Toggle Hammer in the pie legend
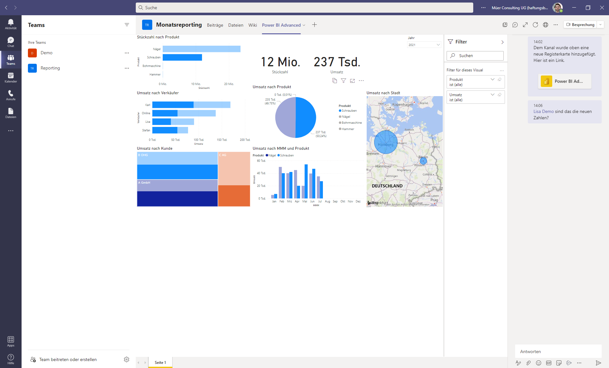The width and height of the screenshot is (609, 368). (346, 129)
